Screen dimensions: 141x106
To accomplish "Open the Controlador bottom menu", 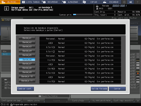I will pyautogui.click(x=79, y=101).
